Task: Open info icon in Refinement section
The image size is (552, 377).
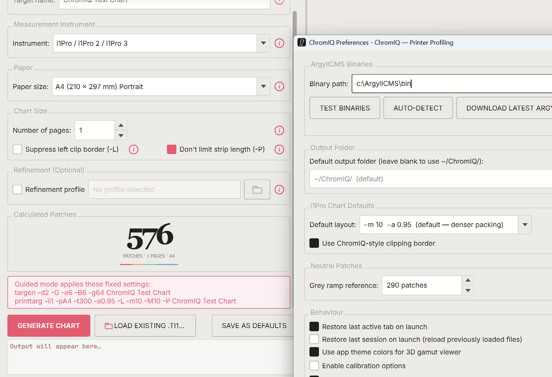Action: click(x=279, y=189)
